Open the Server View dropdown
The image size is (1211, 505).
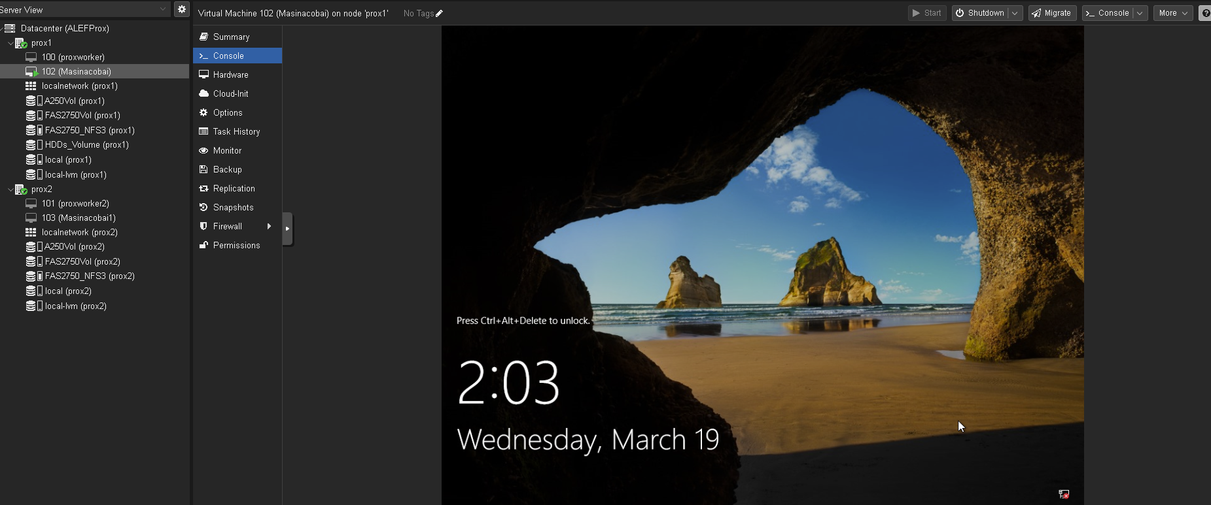click(163, 9)
